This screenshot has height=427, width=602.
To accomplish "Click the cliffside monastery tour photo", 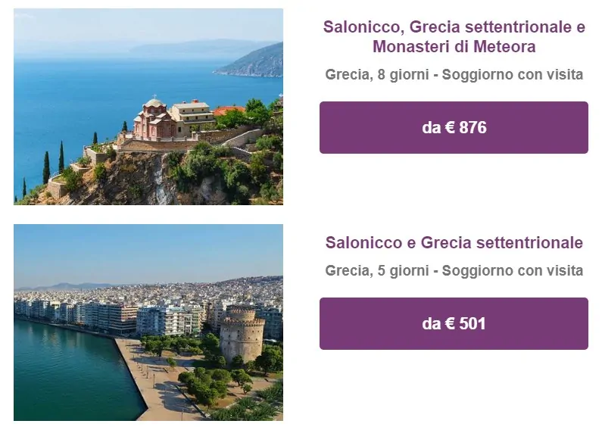I will (x=148, y=107).
